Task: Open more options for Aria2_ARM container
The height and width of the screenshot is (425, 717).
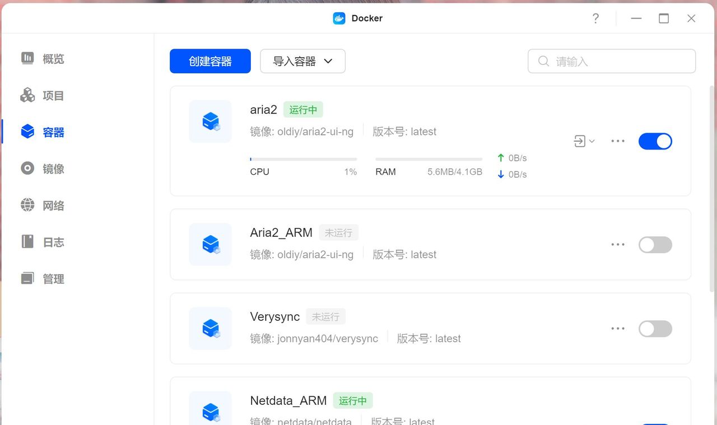Action: tap(618, 245)
